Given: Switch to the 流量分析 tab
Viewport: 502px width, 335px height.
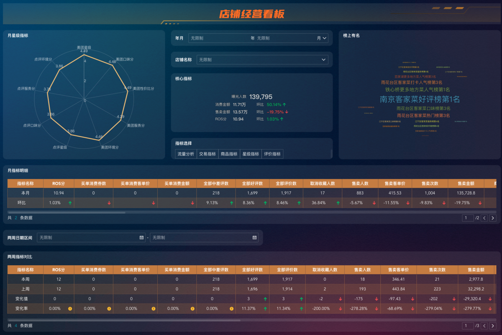Looking at the screenshot, I should pos(186,154).
